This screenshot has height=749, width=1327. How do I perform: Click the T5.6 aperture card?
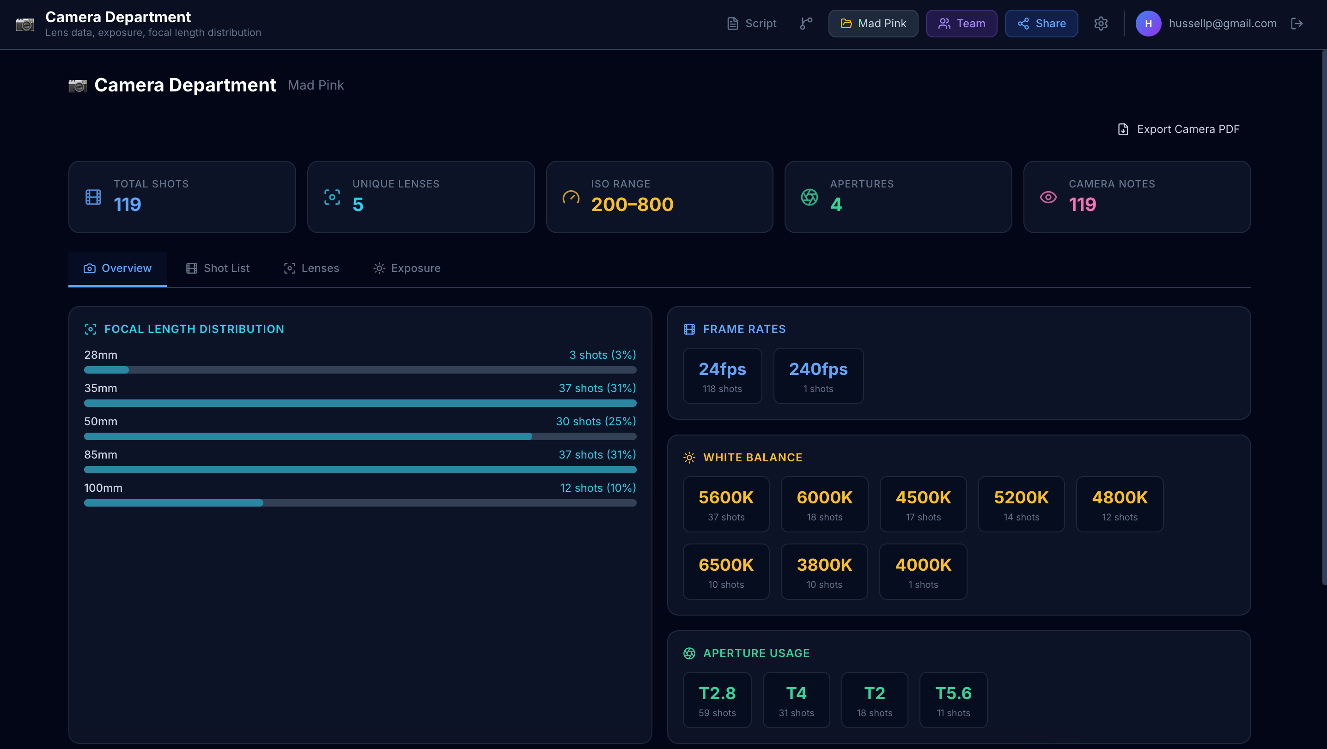tap(954, 700)
